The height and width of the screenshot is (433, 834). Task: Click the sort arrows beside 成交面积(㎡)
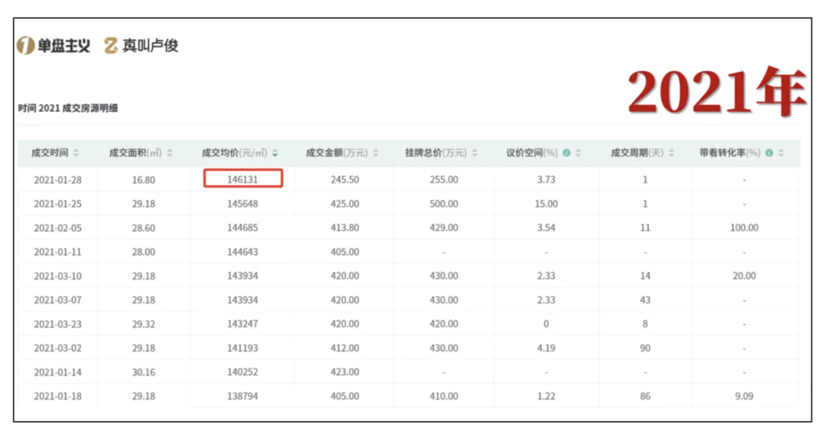coord(170,154)
